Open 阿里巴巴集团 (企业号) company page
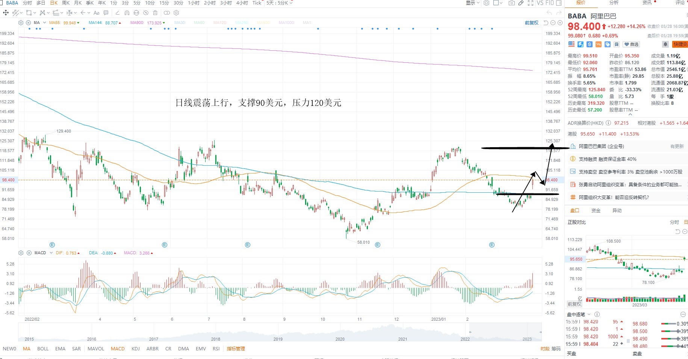This screenshot has width=688, height=359. pos(601,146)
